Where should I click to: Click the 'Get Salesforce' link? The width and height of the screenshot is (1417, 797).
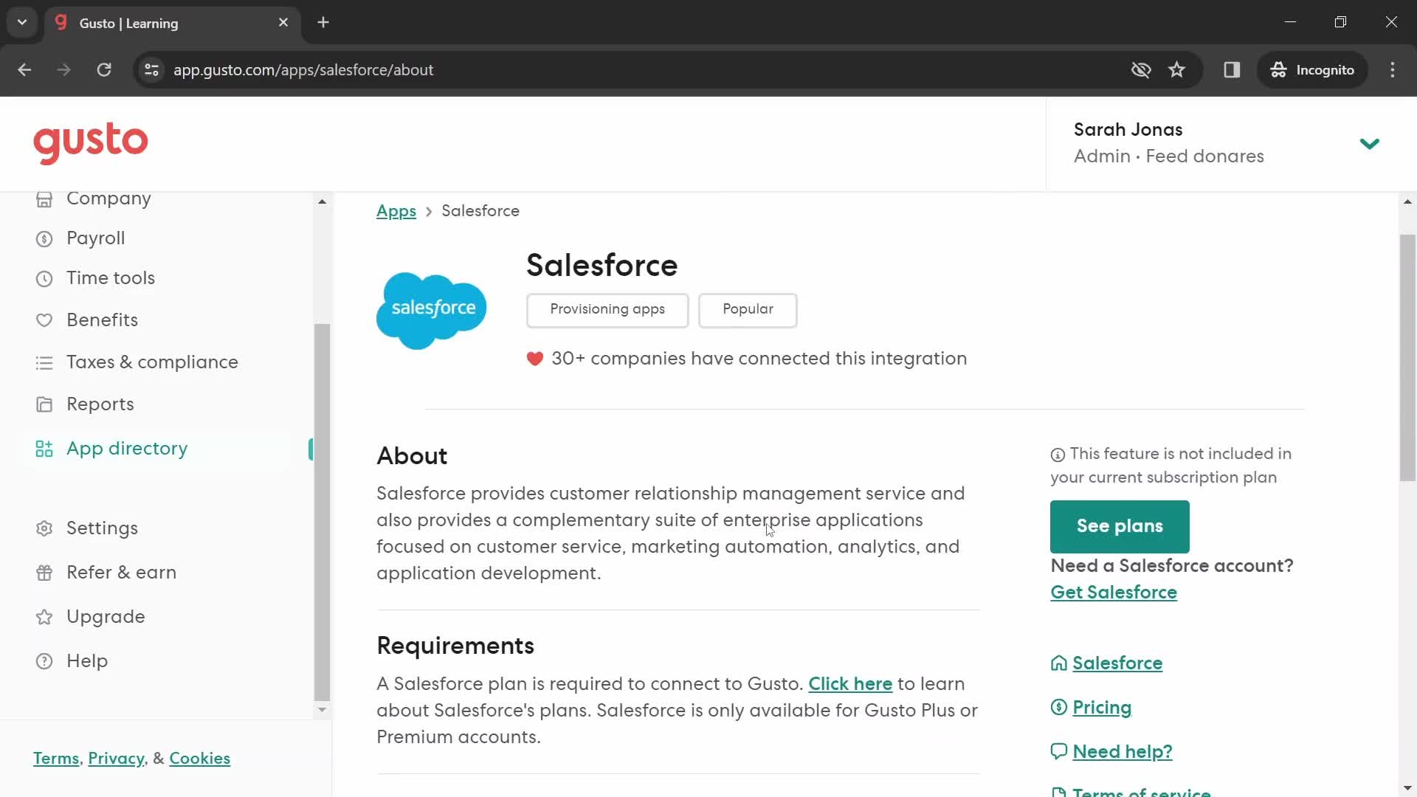(1114, 592)
